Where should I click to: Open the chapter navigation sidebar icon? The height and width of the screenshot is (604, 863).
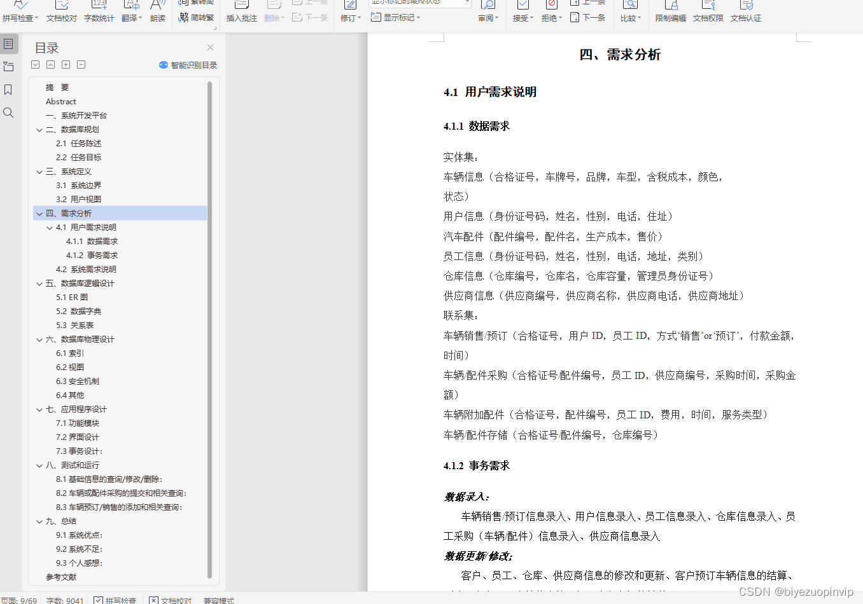8,67
